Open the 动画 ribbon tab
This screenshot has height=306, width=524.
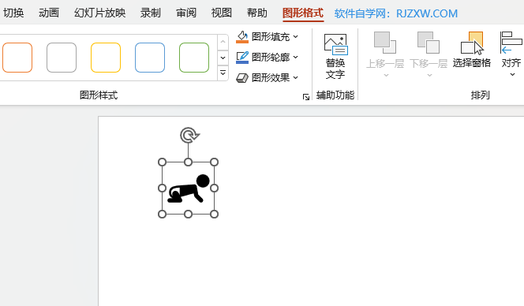(x=49, y=13)
